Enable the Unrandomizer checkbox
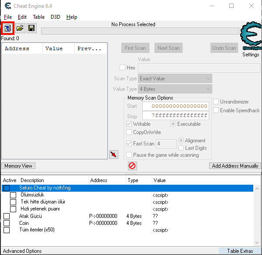Viewport: 262px width, 255px height. coord(216,102)
